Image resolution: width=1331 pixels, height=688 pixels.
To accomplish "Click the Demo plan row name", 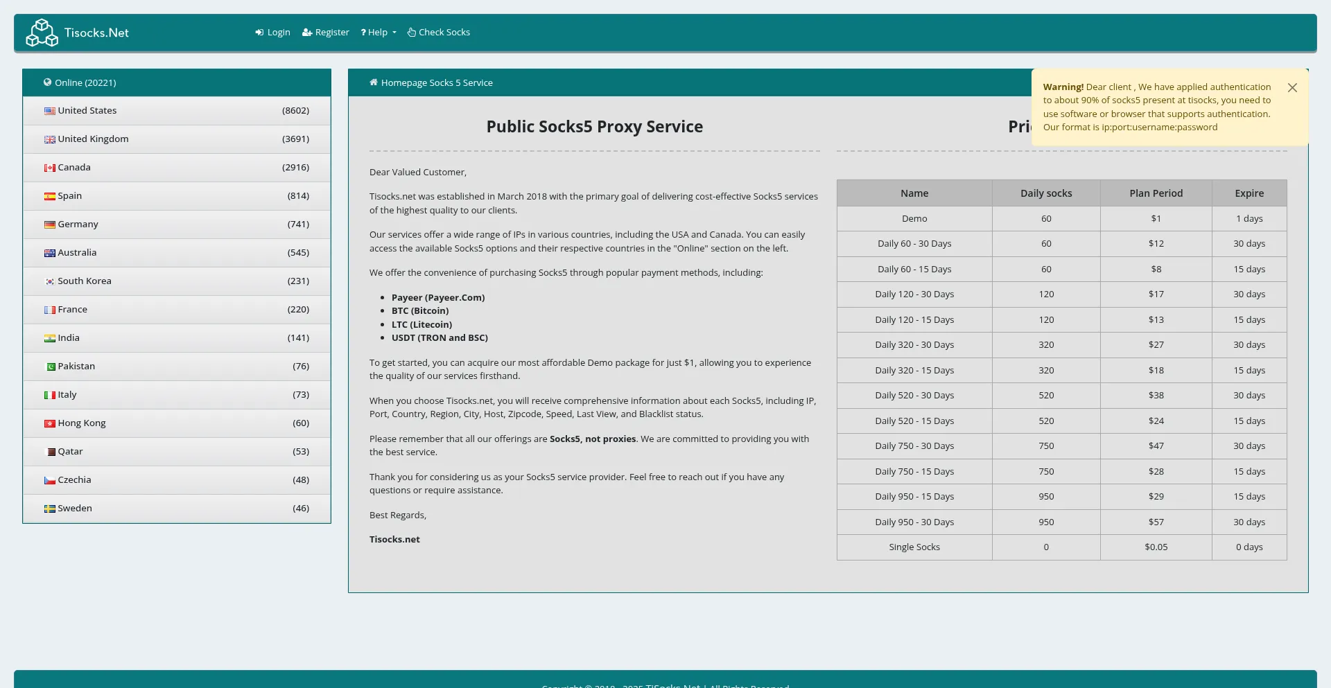I will (914, 219).
